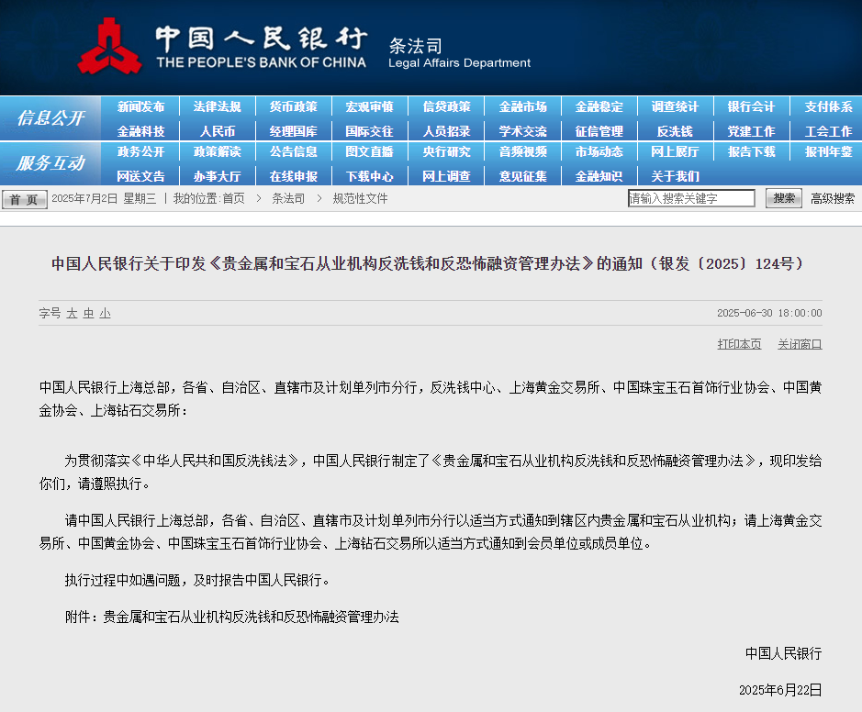Open 党建工作 section
The width and height of the screenshot is (862, 712).
(x=752, y=131)
